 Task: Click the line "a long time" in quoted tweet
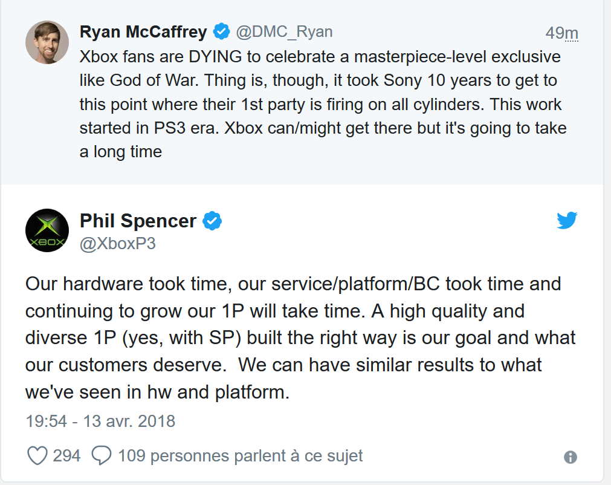121,152
